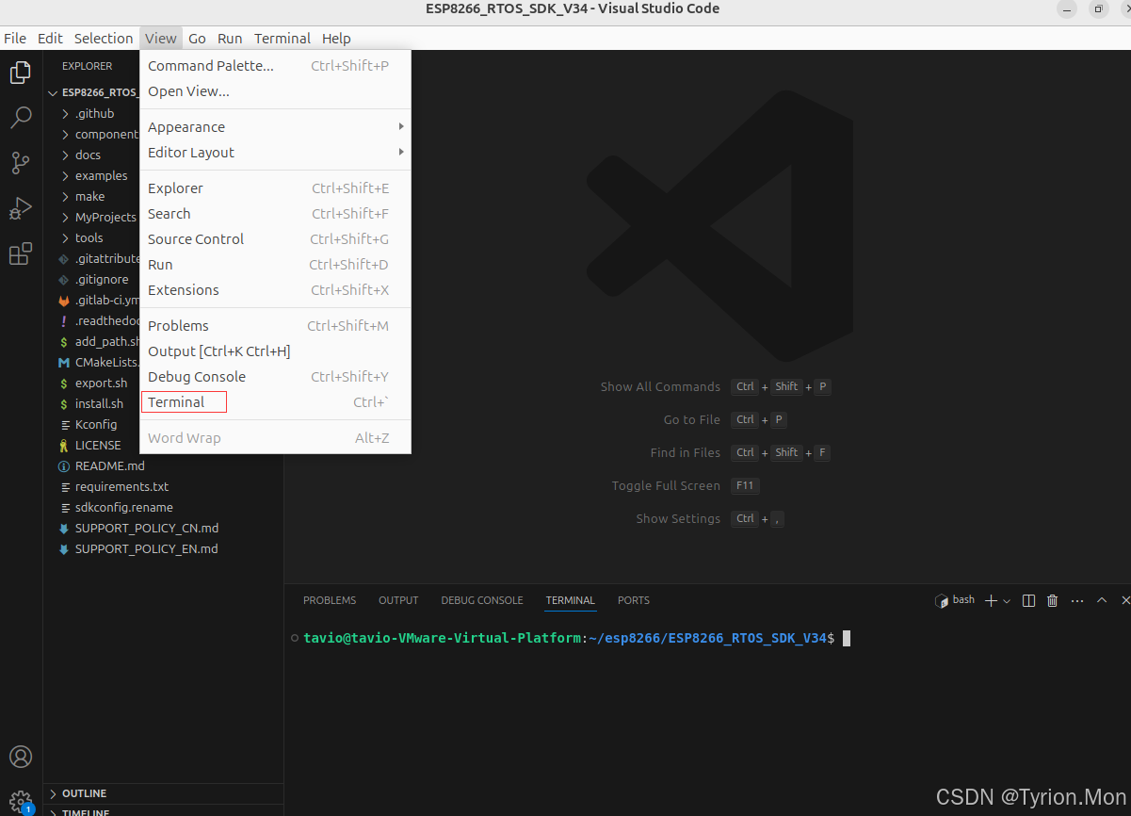1131x816 pixels.
Task: Kill terminal with trash icon
Action: tap(1053, 600)
